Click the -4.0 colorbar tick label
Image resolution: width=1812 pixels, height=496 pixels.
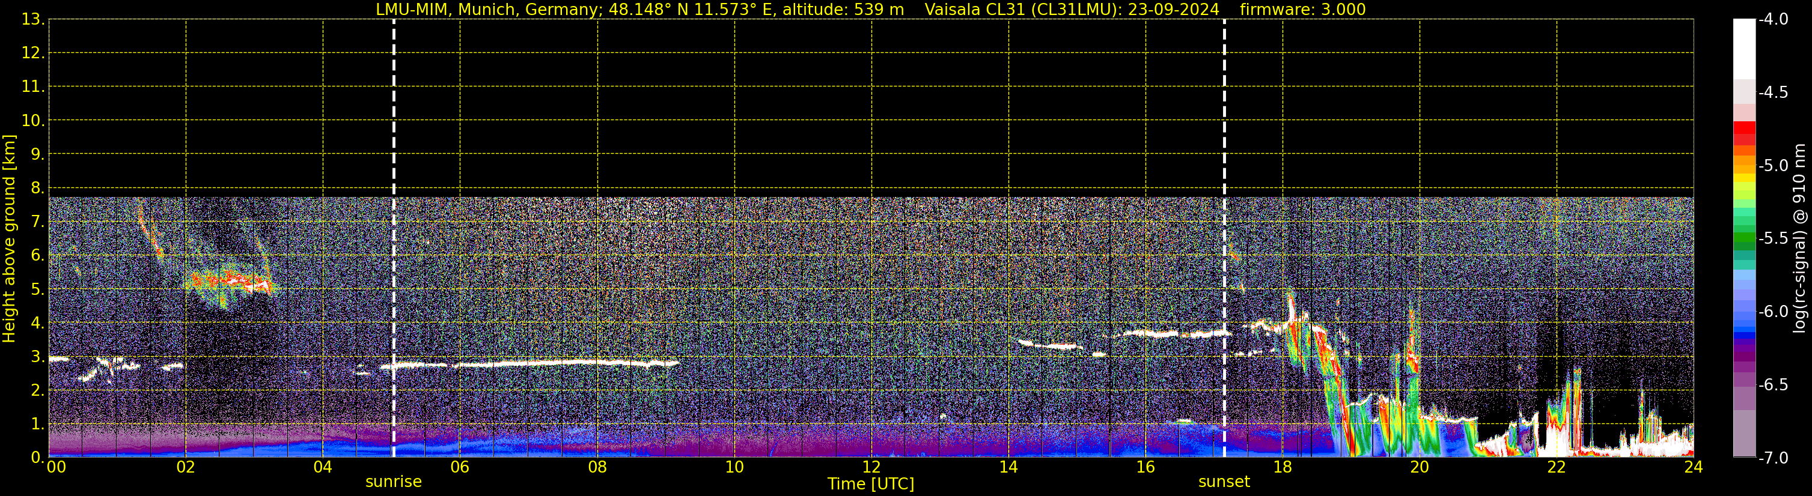point(1772,20)
